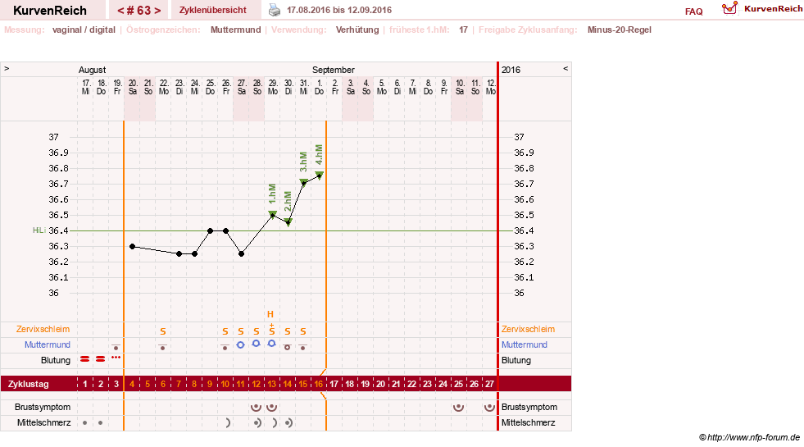Click Muttermund symbol on day 6
Screen dimensions: 804x447
[x=162, y=347]
